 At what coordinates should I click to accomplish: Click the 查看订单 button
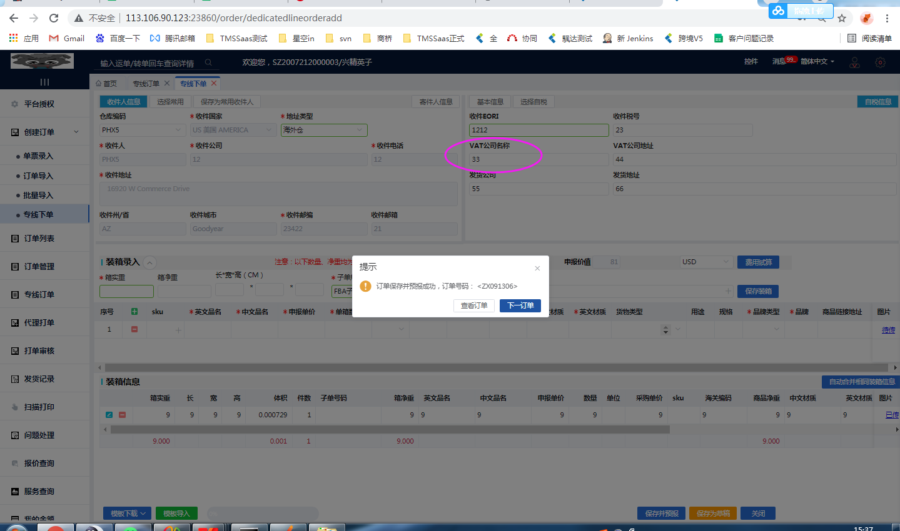(x=474, y=305)
